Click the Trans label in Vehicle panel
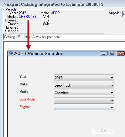Screen dimensions: 125x137 tap(13, 24)
